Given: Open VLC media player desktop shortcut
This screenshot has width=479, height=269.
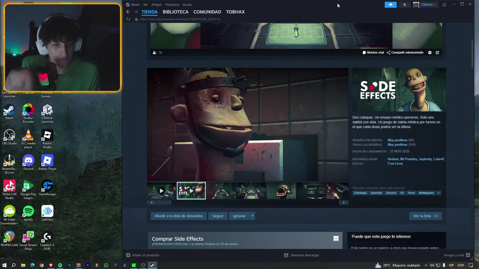Looking at the screenshot, I should pos(28,139).
